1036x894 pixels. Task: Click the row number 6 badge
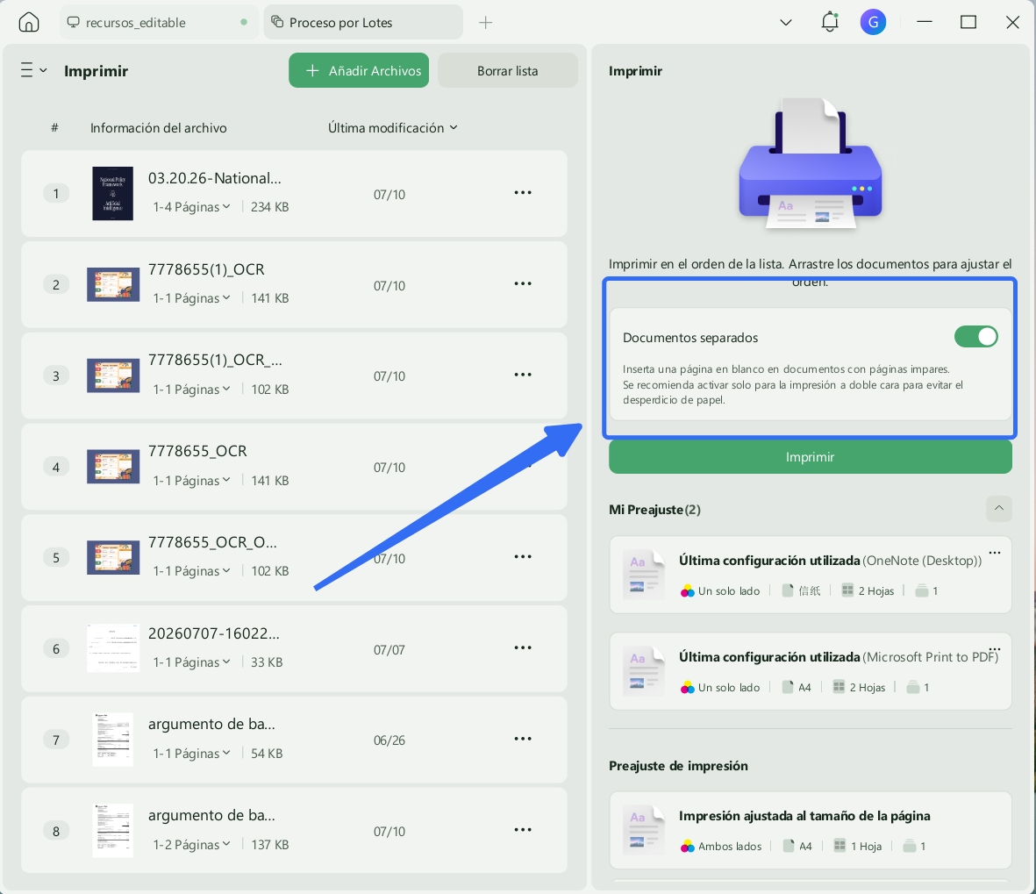click(x=56, y=649)
